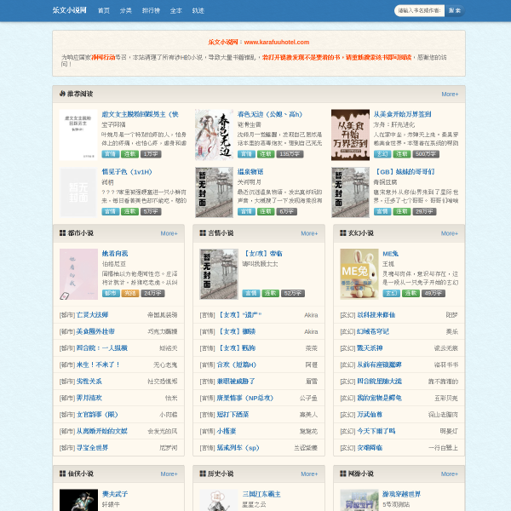Open the ME兔 title link
Screen dimensions: 511x511
pos(390,254)
